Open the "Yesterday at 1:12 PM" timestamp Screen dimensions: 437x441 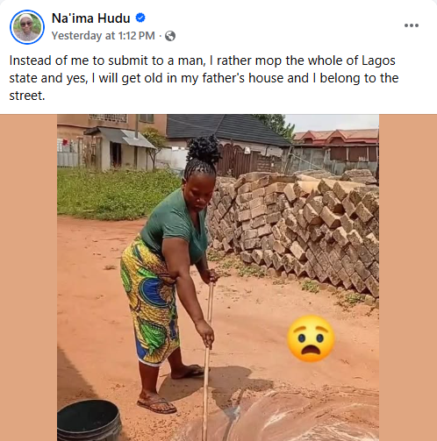coord(104,36)
